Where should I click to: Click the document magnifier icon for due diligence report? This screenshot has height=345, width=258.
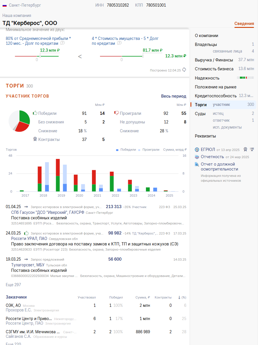197,164
